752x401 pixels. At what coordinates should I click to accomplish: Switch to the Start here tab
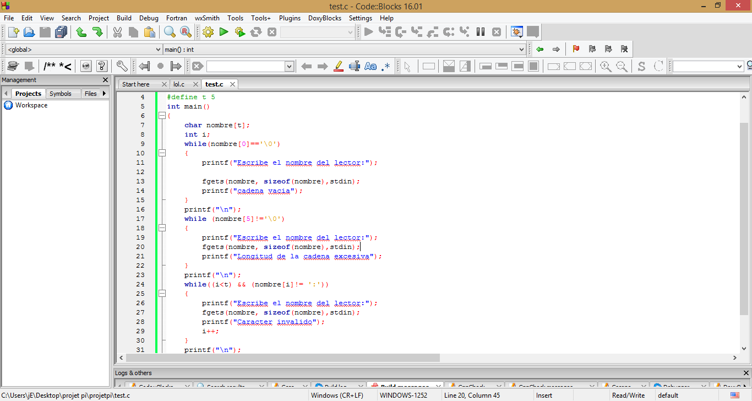[x=136, y=84]
